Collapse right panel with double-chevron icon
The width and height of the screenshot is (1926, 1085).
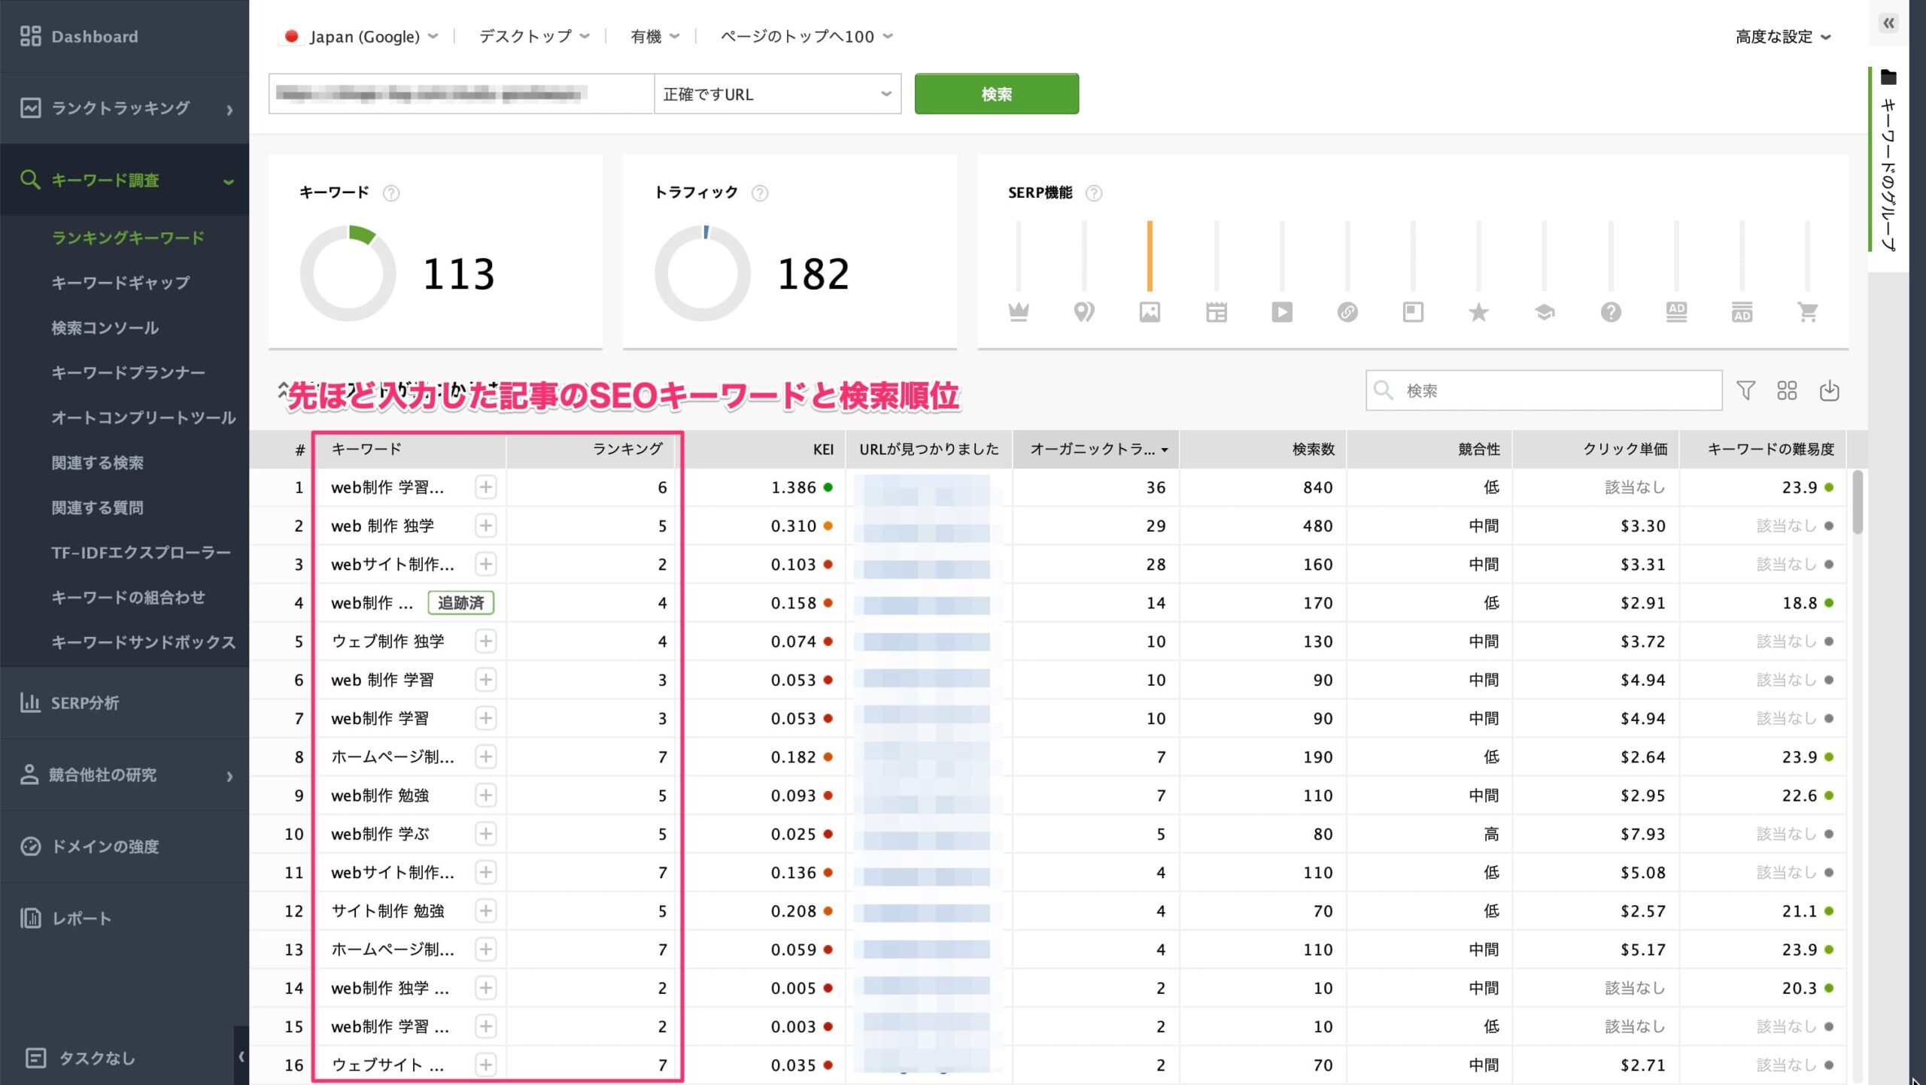click(1888, 23)
